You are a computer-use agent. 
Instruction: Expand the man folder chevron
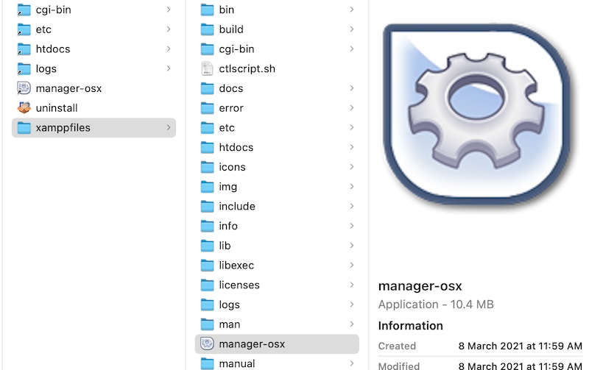352,324
